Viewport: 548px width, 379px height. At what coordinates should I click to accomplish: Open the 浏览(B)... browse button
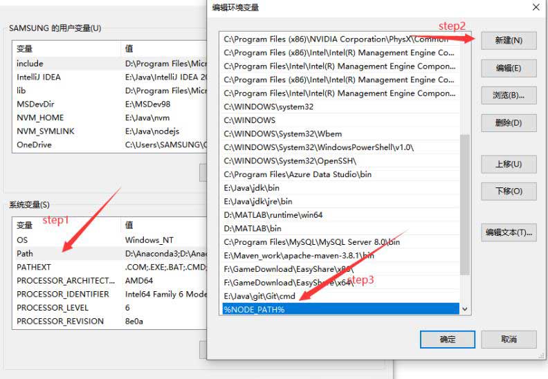tap(509, 95)
